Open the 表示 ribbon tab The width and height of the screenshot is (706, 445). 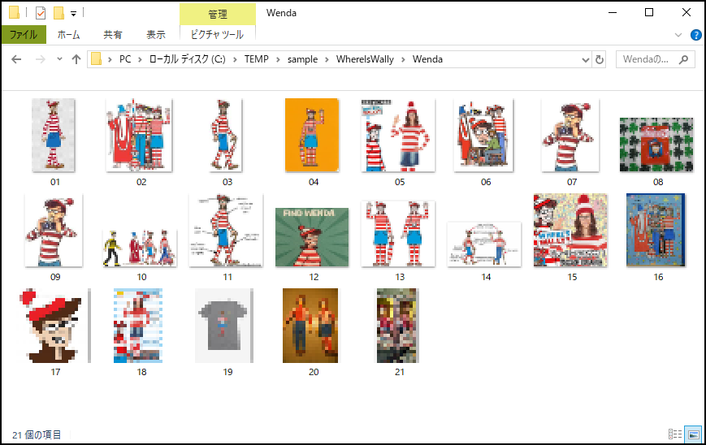[156, 35]
